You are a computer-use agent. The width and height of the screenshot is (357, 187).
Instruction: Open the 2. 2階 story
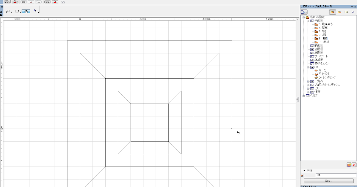point(322,35)
